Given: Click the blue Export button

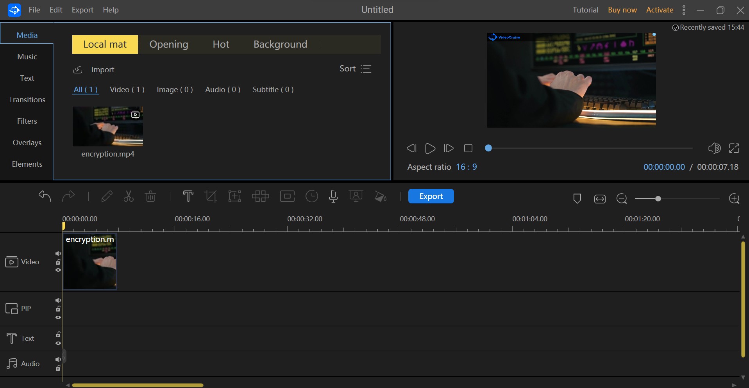Looking at the screenshot, I should (x=431, y=196).
